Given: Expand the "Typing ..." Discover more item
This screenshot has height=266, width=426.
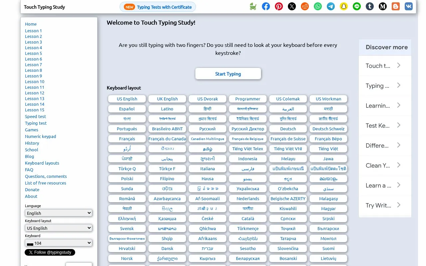Looking at the screenshot, I should click(385, 85).
